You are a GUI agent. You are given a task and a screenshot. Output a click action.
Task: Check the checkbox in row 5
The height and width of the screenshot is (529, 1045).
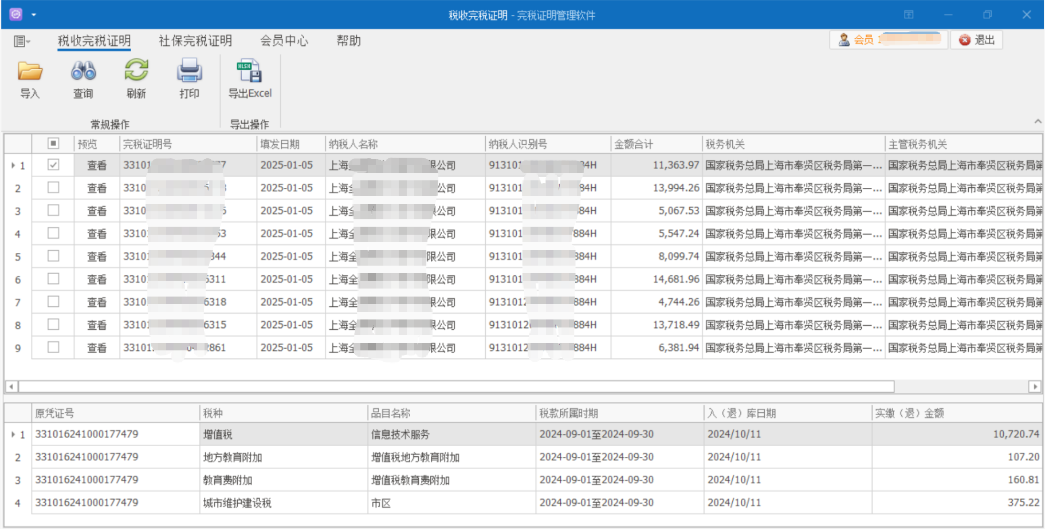(53, 256)
